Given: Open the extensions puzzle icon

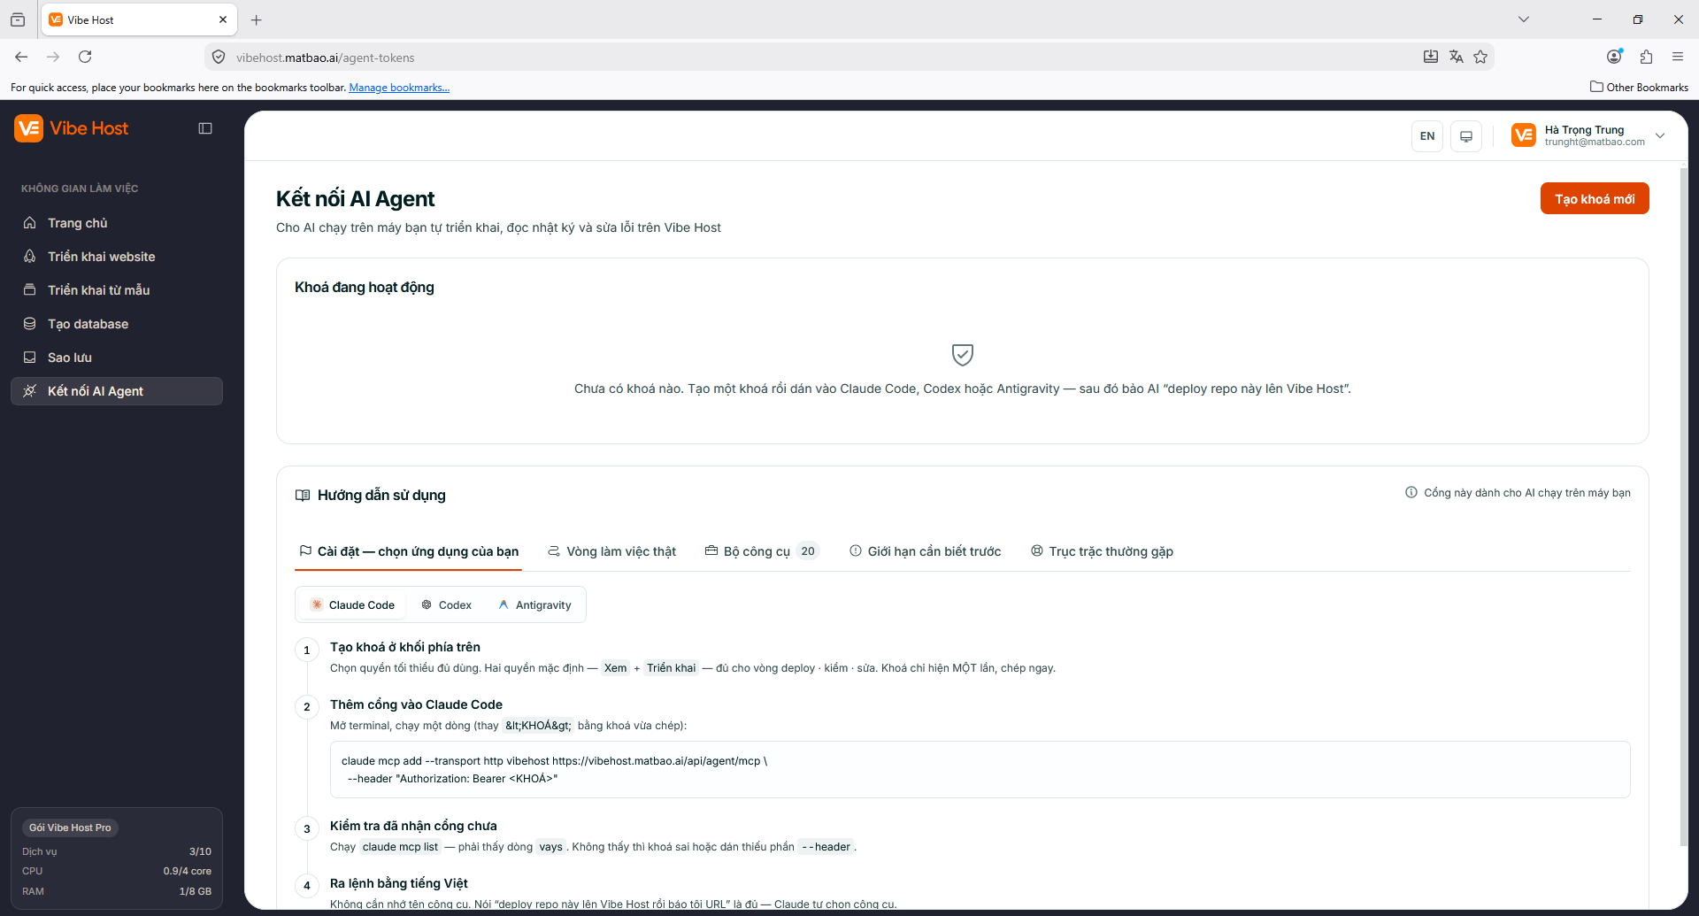Looking at the screenshot, I should 1646,57.
